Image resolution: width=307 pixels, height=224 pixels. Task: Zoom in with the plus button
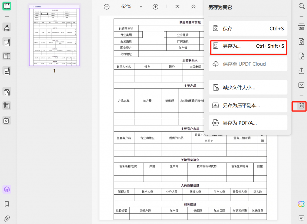pyautogui.click(x=156, y=7)
